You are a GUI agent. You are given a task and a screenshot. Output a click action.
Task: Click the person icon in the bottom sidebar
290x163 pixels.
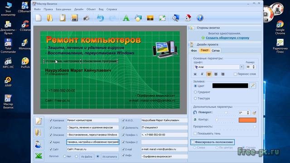(39, 144)
